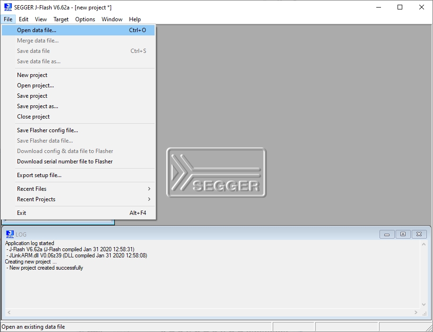Click Save project menu entry
The width and height of the screenshot is (433, 332).
click(78, 96)
